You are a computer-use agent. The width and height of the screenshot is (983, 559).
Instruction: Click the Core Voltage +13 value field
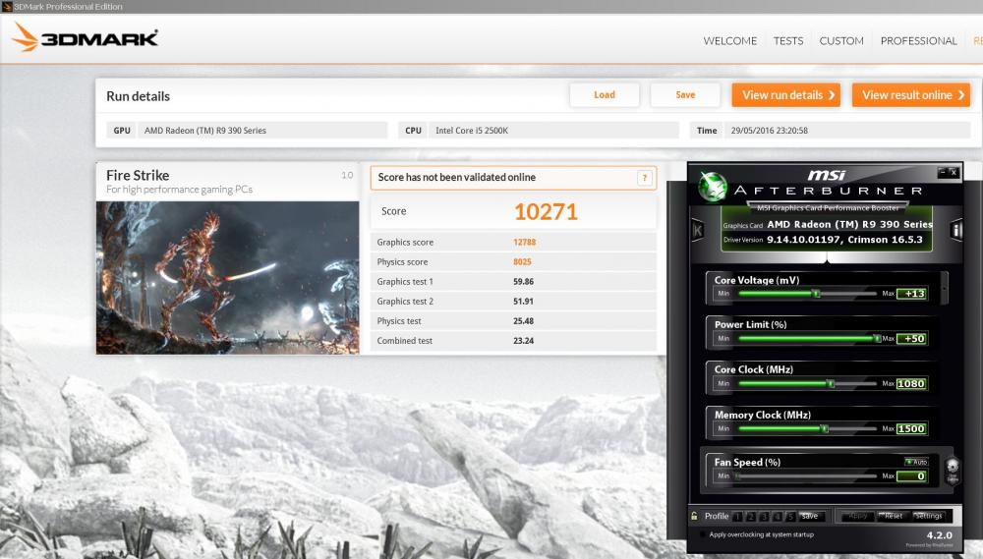point(911,294)
